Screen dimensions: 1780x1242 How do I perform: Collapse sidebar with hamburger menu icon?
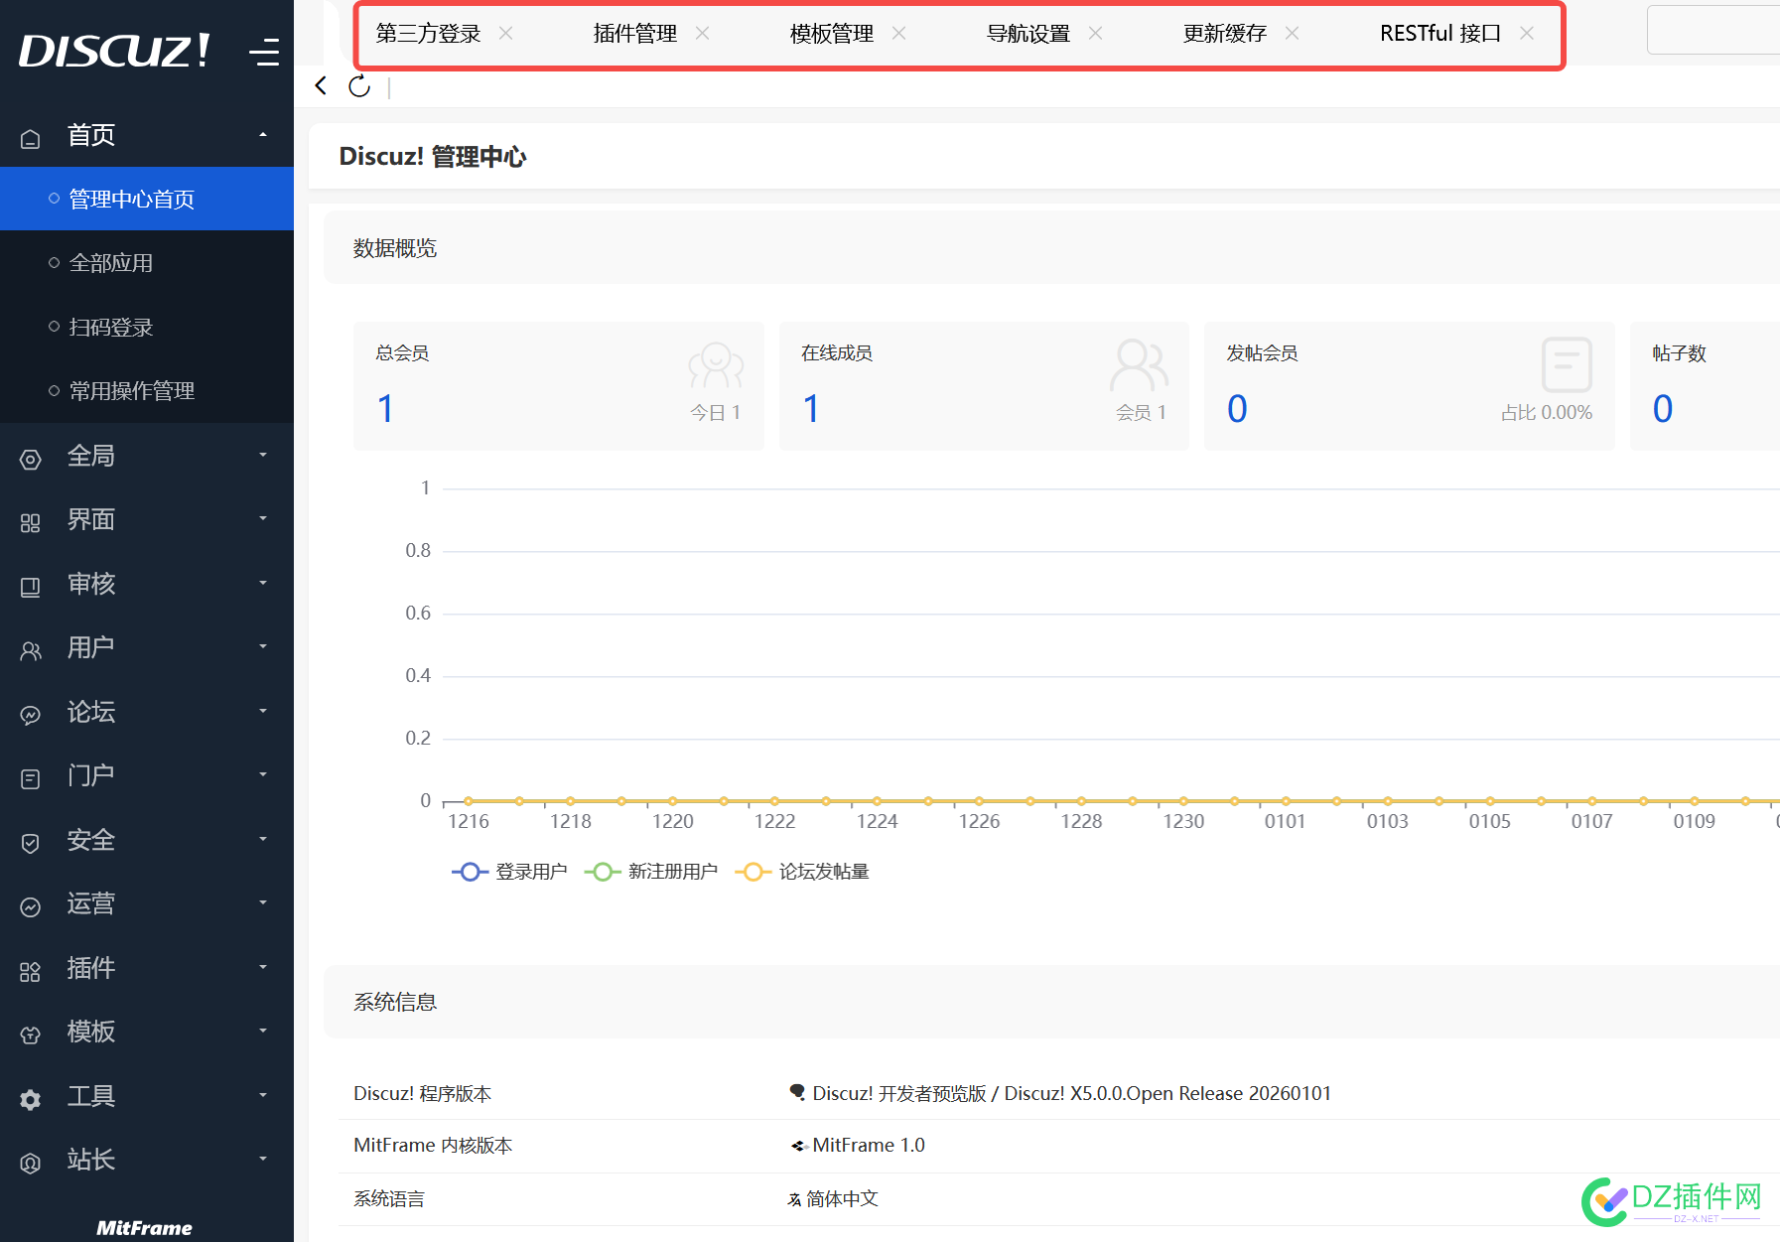point(264,51)
